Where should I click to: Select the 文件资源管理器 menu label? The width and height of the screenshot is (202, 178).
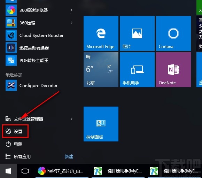click(29, 119)
